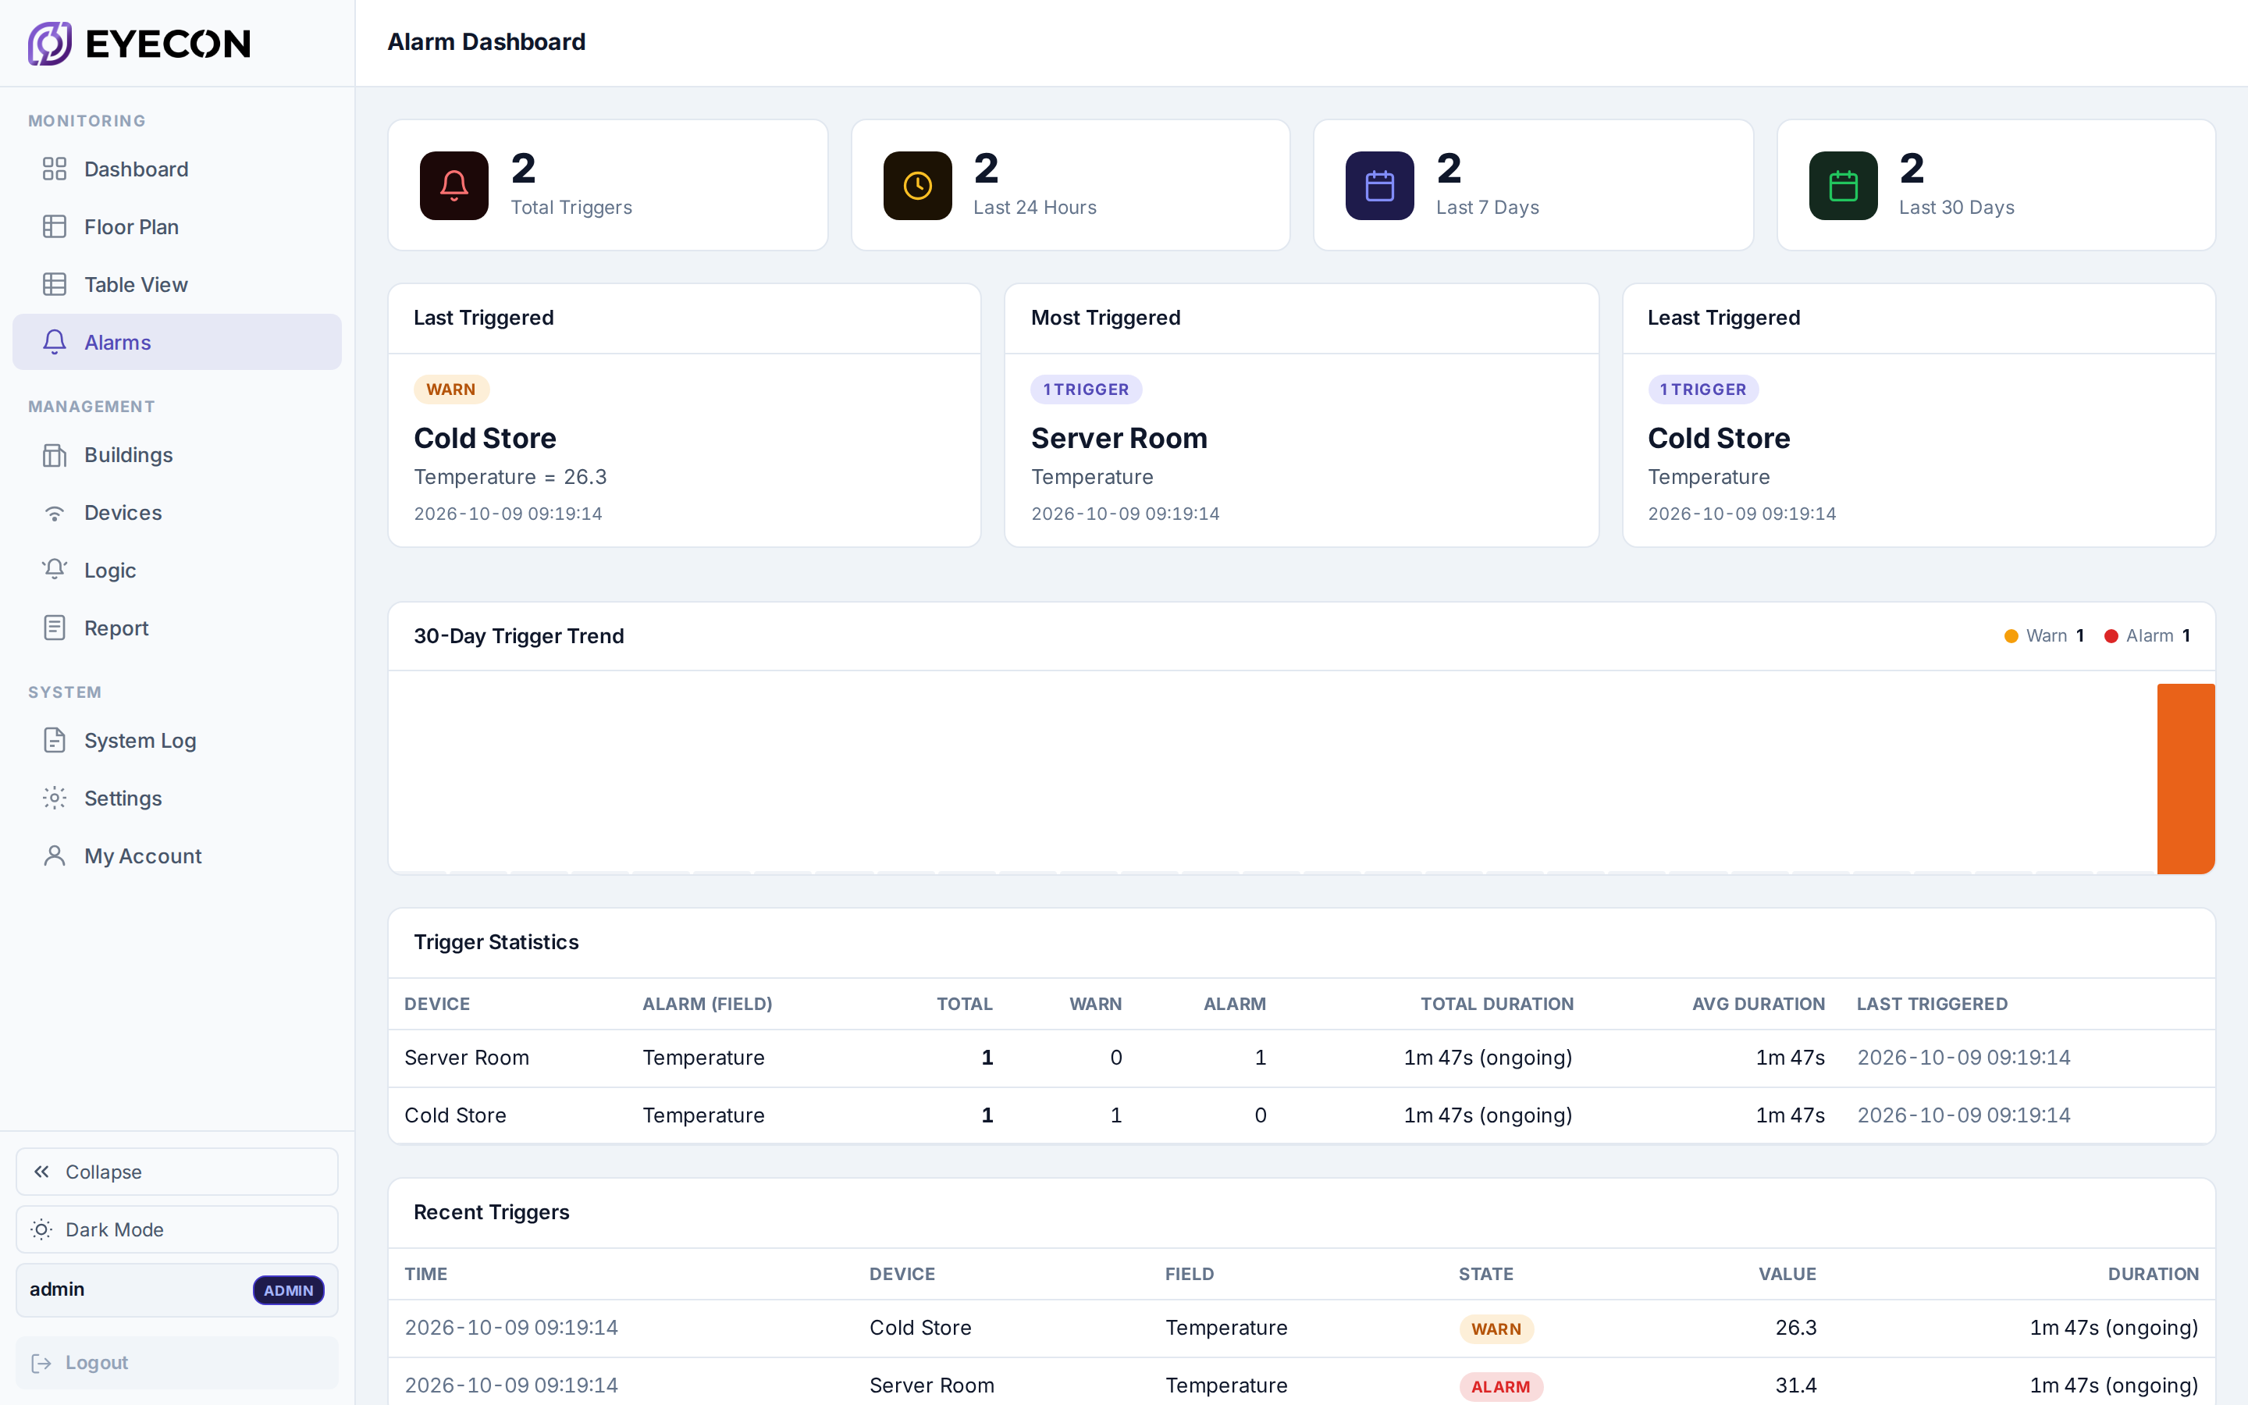2248x1405 pixels.
Task: Toggle Dark Mode
Action: (176, 1229)
